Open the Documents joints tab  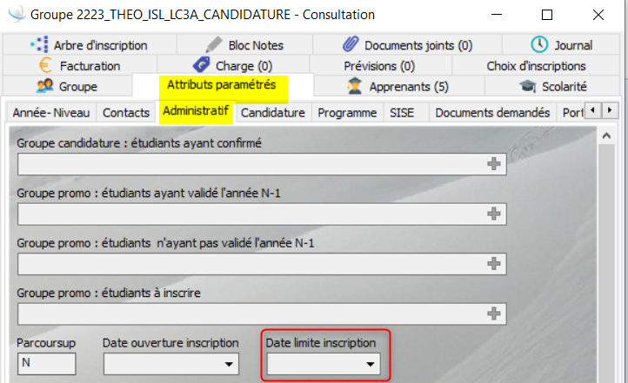tap(408, 45)
